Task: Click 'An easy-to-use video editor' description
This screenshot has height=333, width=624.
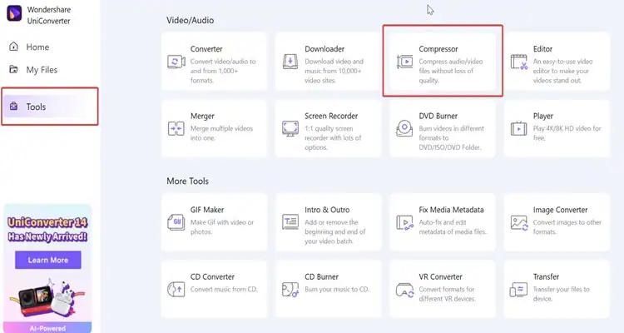Action: tap(562, 71)
